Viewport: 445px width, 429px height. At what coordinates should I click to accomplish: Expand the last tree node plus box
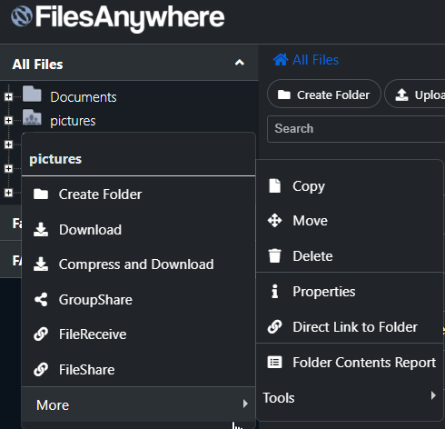point(8,193)
